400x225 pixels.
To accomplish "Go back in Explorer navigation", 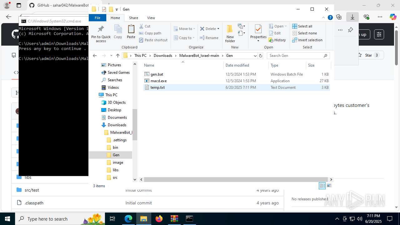I will [x=95, y=56].
